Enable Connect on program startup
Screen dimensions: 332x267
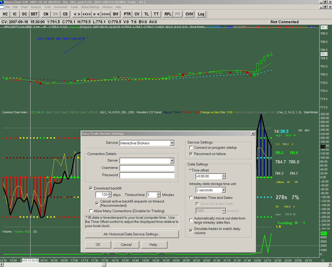[x=191, y=148]
